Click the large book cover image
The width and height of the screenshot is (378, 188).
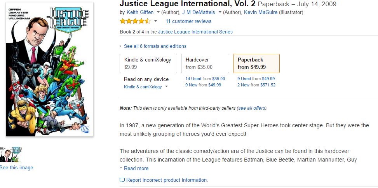49,69
